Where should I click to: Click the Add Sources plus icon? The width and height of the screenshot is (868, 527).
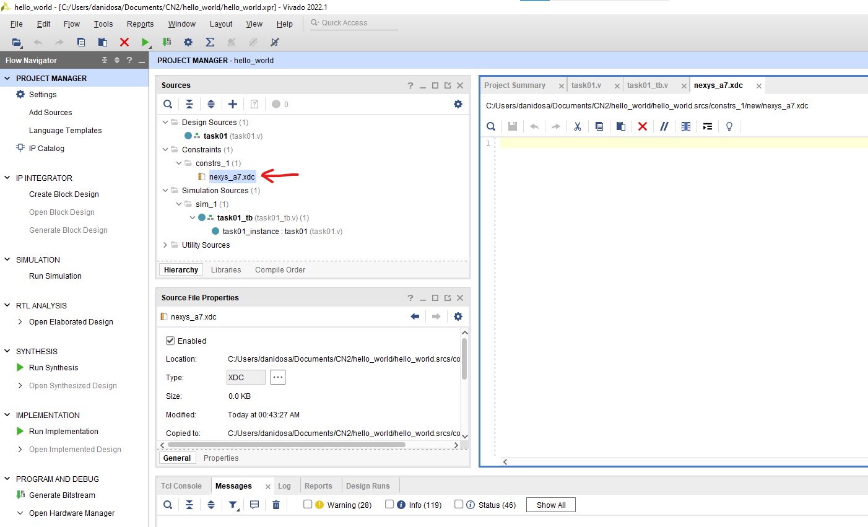point(233,104)
